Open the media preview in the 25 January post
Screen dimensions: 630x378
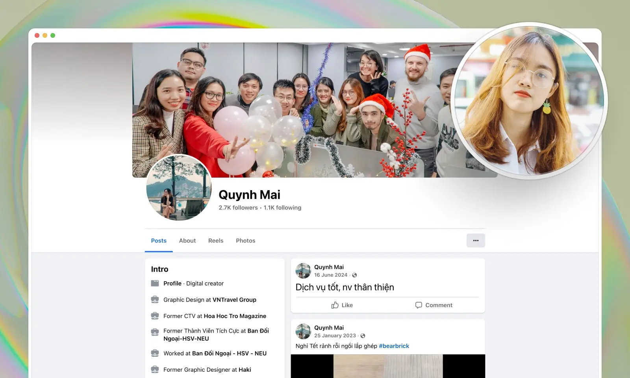[388, 366]
